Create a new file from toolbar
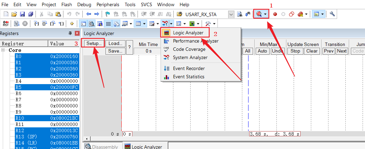 [6, 14]
